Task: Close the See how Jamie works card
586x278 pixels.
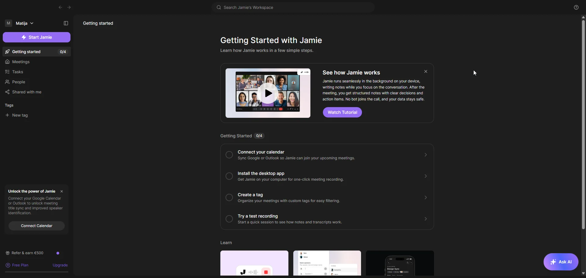Action: tap(426, 72)
